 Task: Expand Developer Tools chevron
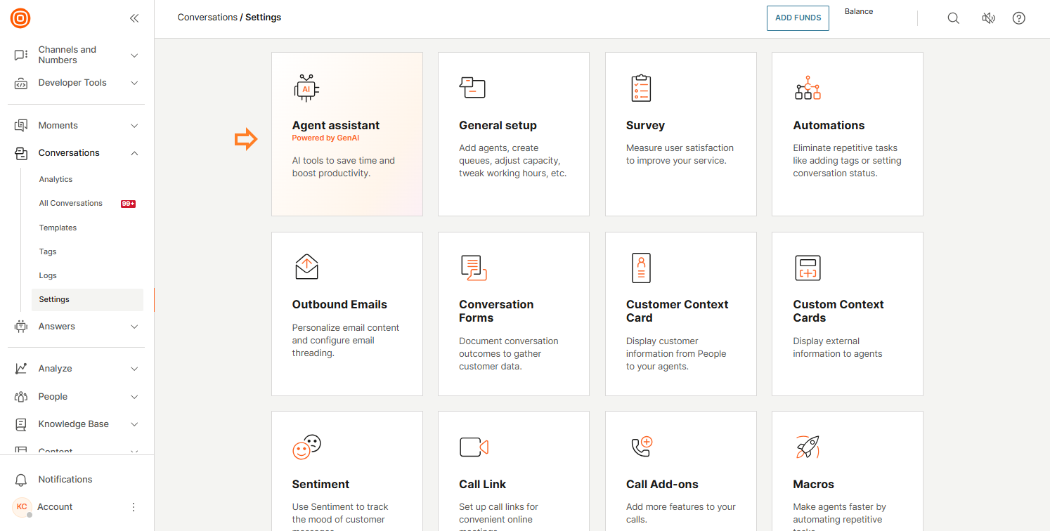[x=134, y=83]
